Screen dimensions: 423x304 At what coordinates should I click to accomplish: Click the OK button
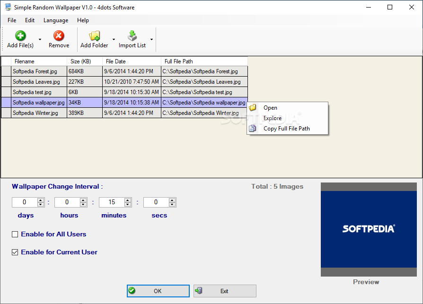[x=158, y=291]
